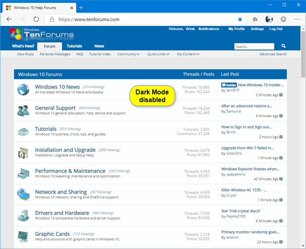Click the Tutorials forum icon
The image size is (306, 249).
23,132
